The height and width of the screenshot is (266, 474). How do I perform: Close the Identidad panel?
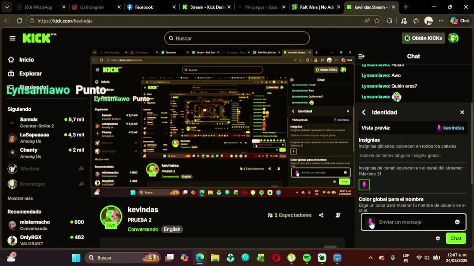[x=462, y=112]
